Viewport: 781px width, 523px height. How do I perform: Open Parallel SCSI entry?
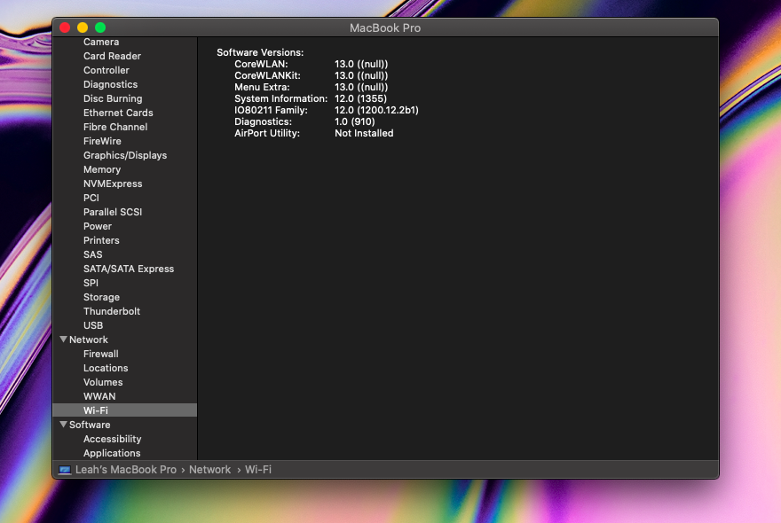click(x=113, y=212)
